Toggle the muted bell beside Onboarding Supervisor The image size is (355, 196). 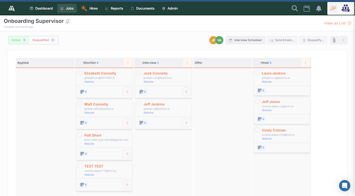coord(68,21)
